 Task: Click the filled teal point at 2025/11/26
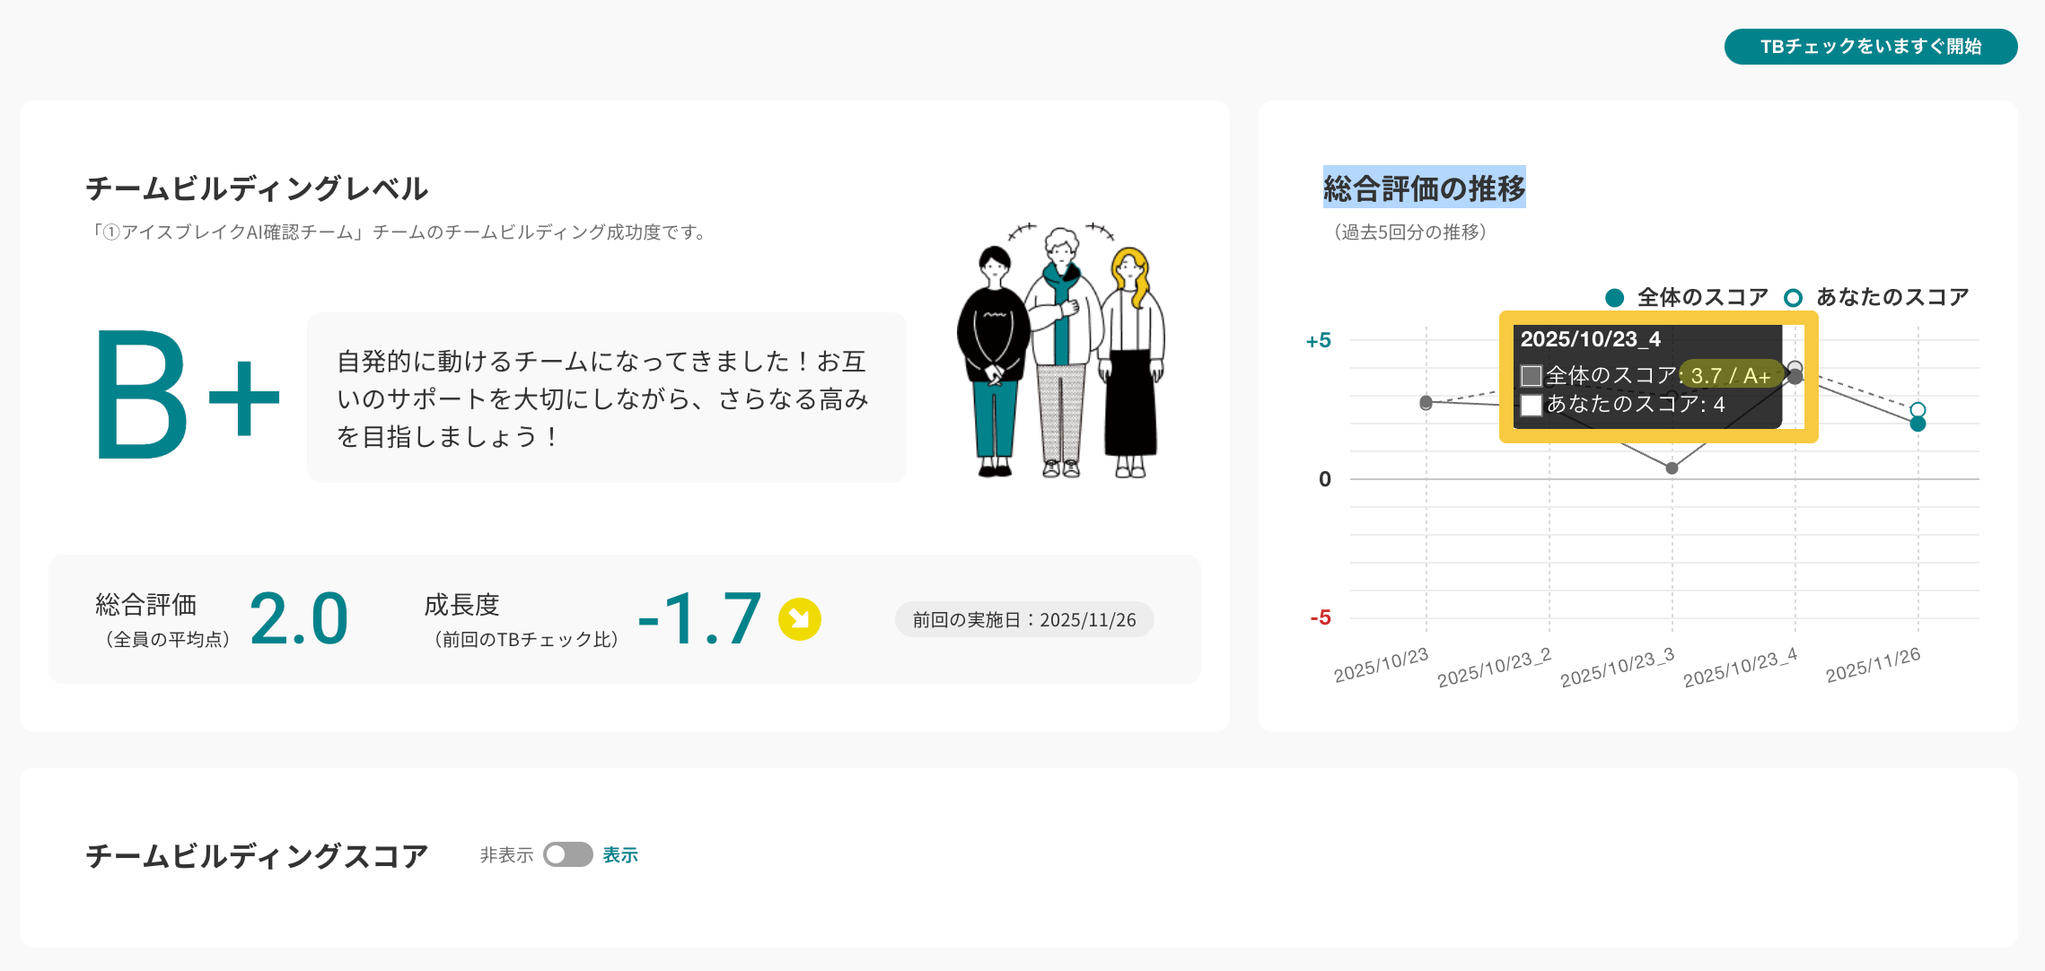pyautogui.click(x=1918, y=424)
